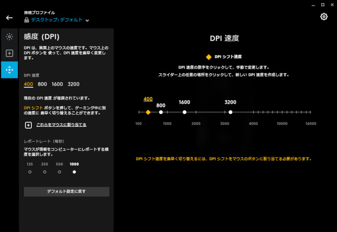Select the 3200 DPI speed in left panel
The width and height of the screenshot is (337, 232).
tap(73, 84)
